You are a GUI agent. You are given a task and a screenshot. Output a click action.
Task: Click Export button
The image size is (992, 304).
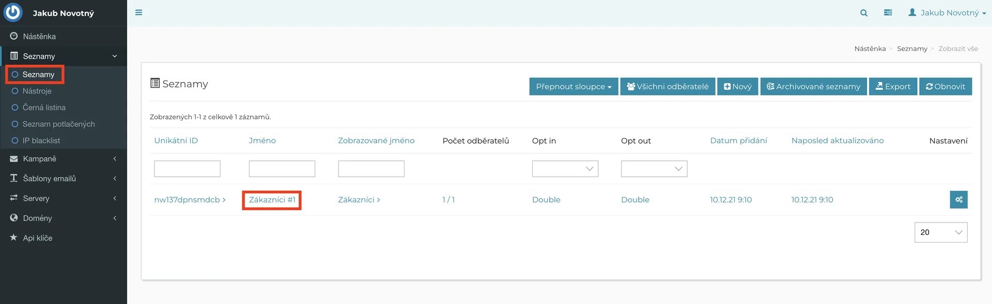point(892,87)
